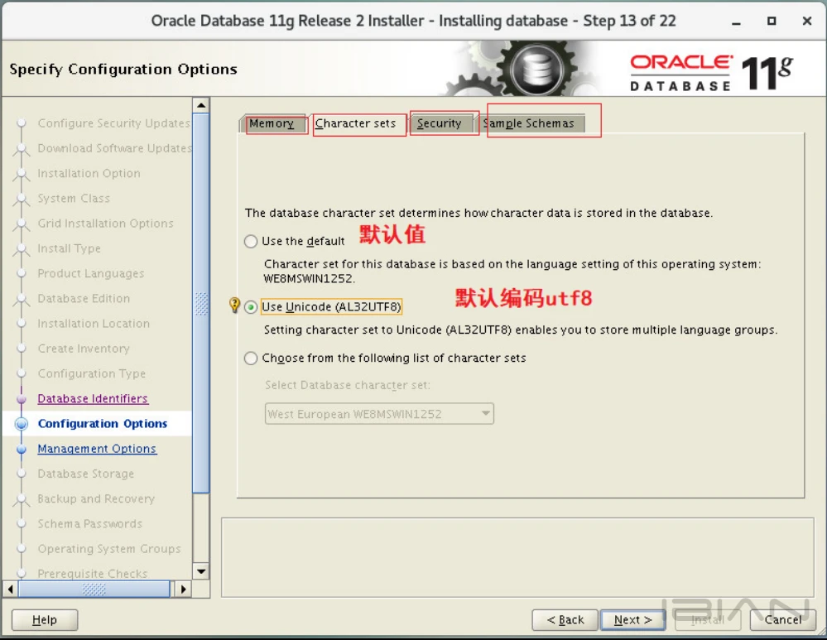
Task: Click the horizontal scrollbar thumb below step list
Action: click(x=94, y=589)
